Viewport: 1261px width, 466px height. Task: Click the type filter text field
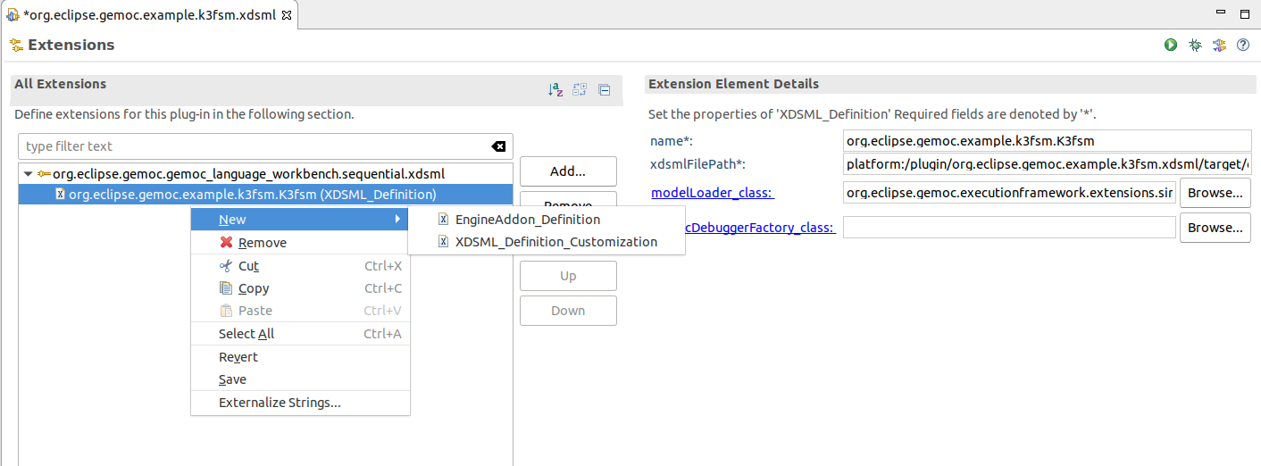(255, 146)
